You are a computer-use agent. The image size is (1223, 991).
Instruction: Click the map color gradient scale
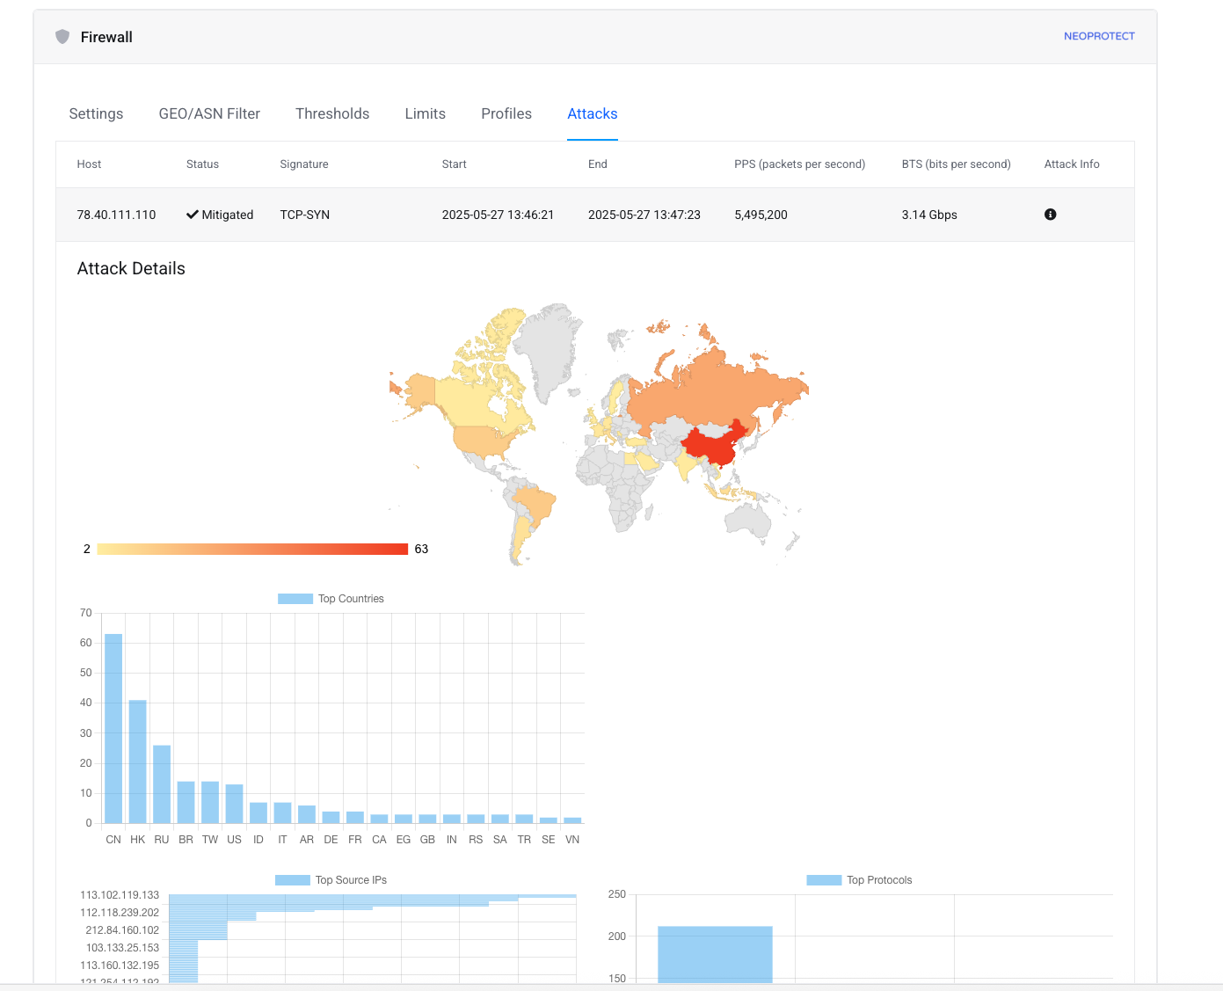pos(252,549)
